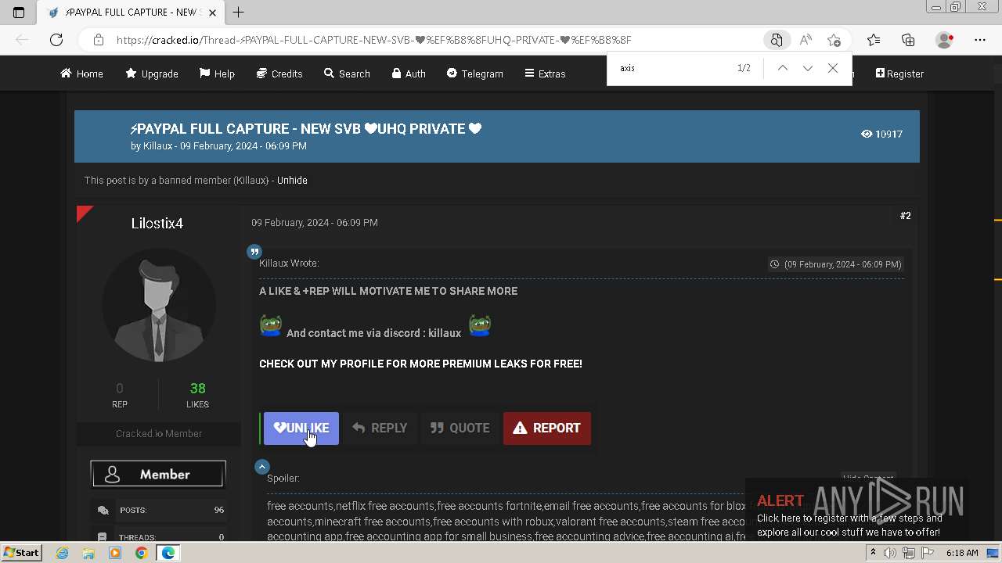Image resolution: width=1002 pixels, height=563 pixels.
Task: Open the Register link
Action: [899, 74]
